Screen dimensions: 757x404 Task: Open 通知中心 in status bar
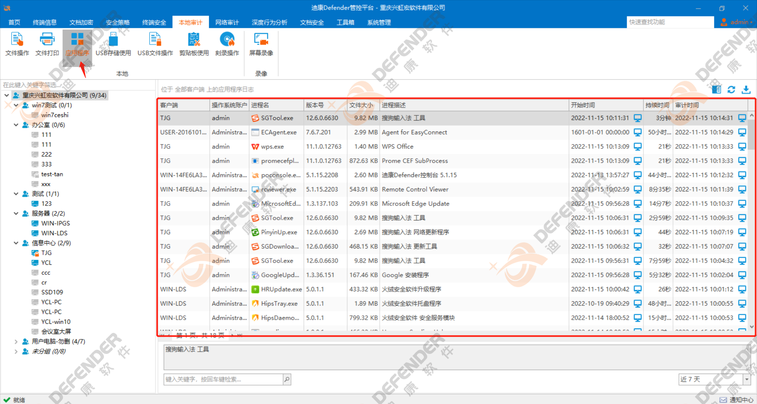tap(736, 400)
